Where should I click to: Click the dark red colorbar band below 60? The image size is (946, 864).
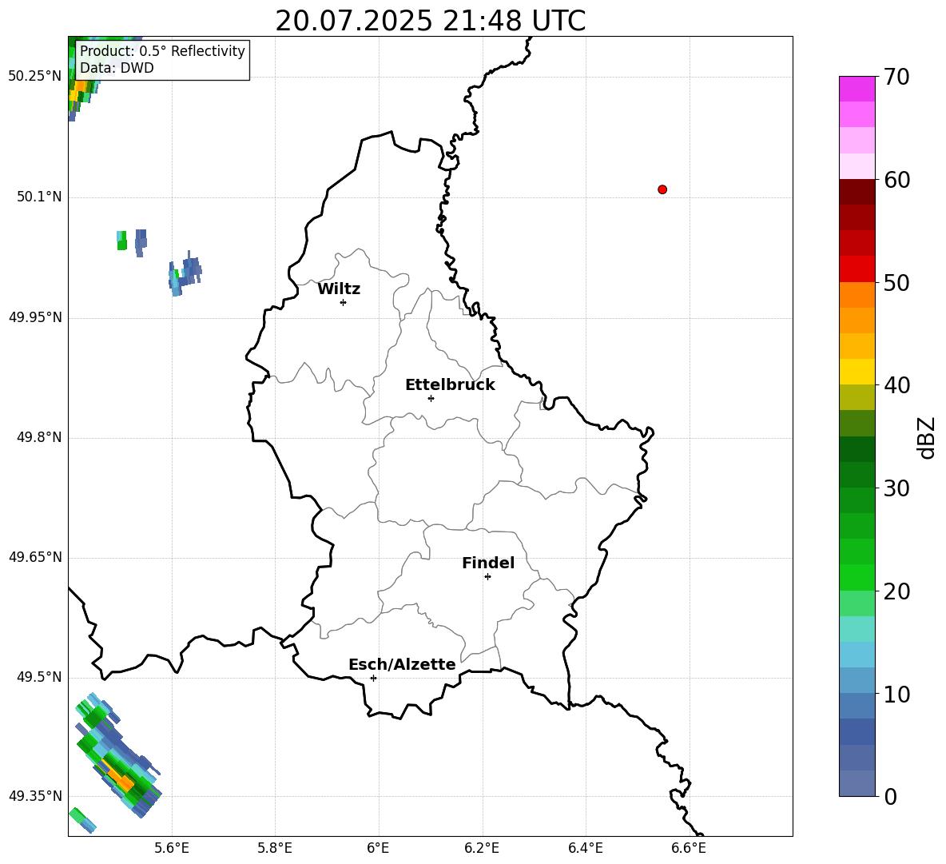[x=857, y=192]
